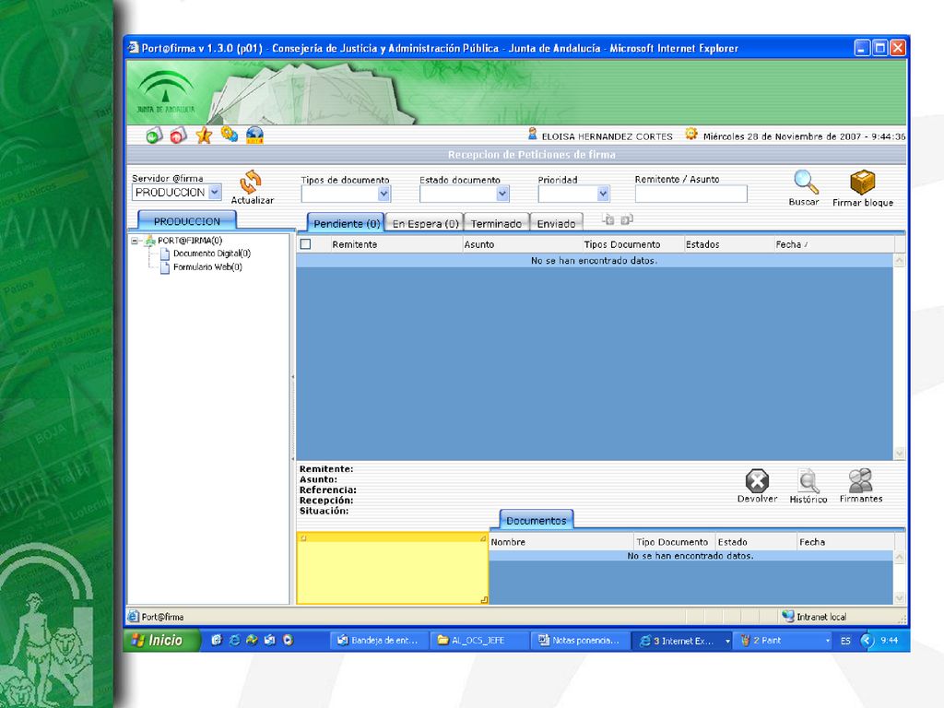Click the second small page icon after Enviado tab
This screenshot has height=708, width=944.
click(627, 219)
